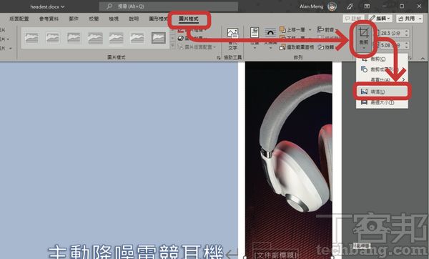Switch to the 說明 (Help) tab

[x=134, y=19]
